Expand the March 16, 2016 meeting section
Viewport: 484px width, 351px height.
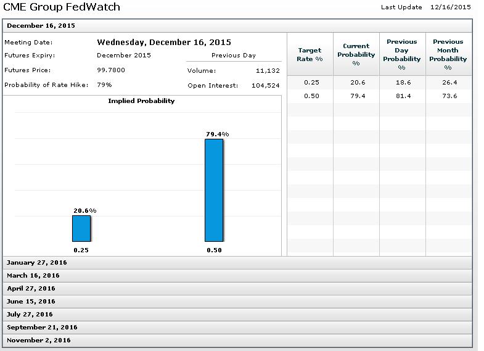click(x=237, y=276)
